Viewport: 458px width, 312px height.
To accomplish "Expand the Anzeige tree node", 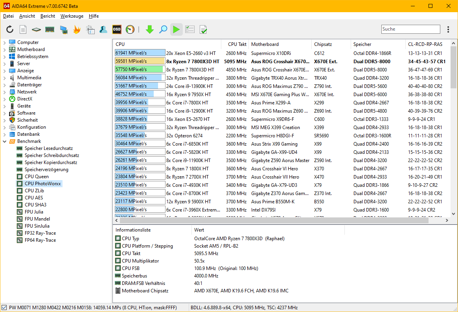I will 5,71.
